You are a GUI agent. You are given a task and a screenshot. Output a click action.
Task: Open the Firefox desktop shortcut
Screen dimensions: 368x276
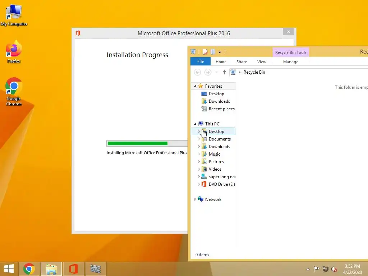click(14, 52)
